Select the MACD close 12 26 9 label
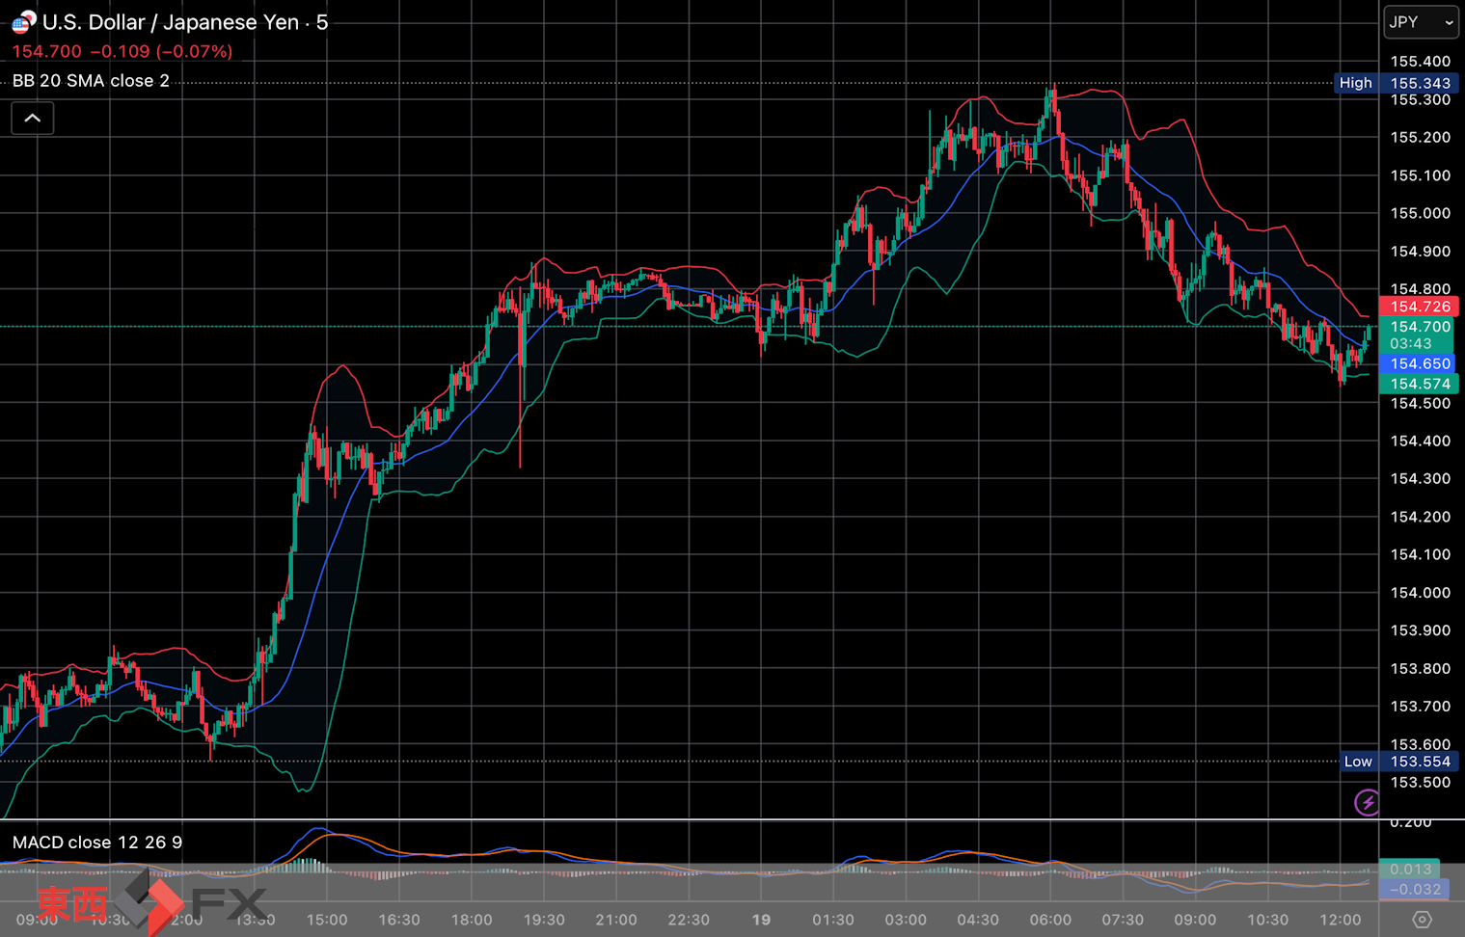The height and width of the screenshot is (937, 1465). [x=97, y=843]
